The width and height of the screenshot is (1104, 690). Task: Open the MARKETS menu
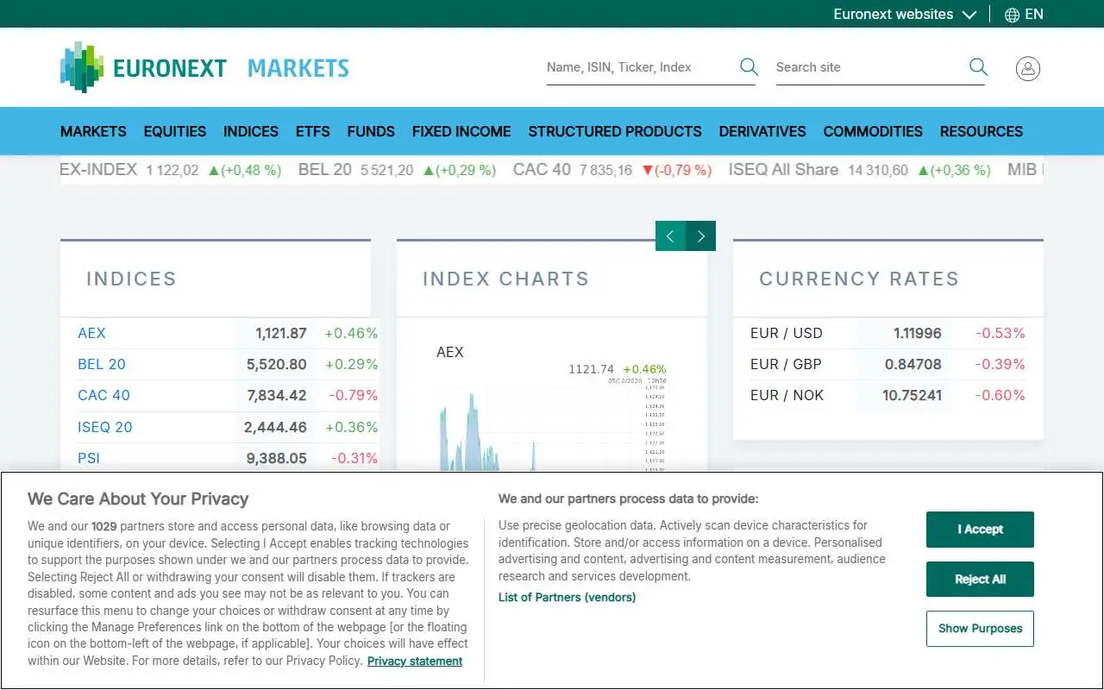click(93, 131)
